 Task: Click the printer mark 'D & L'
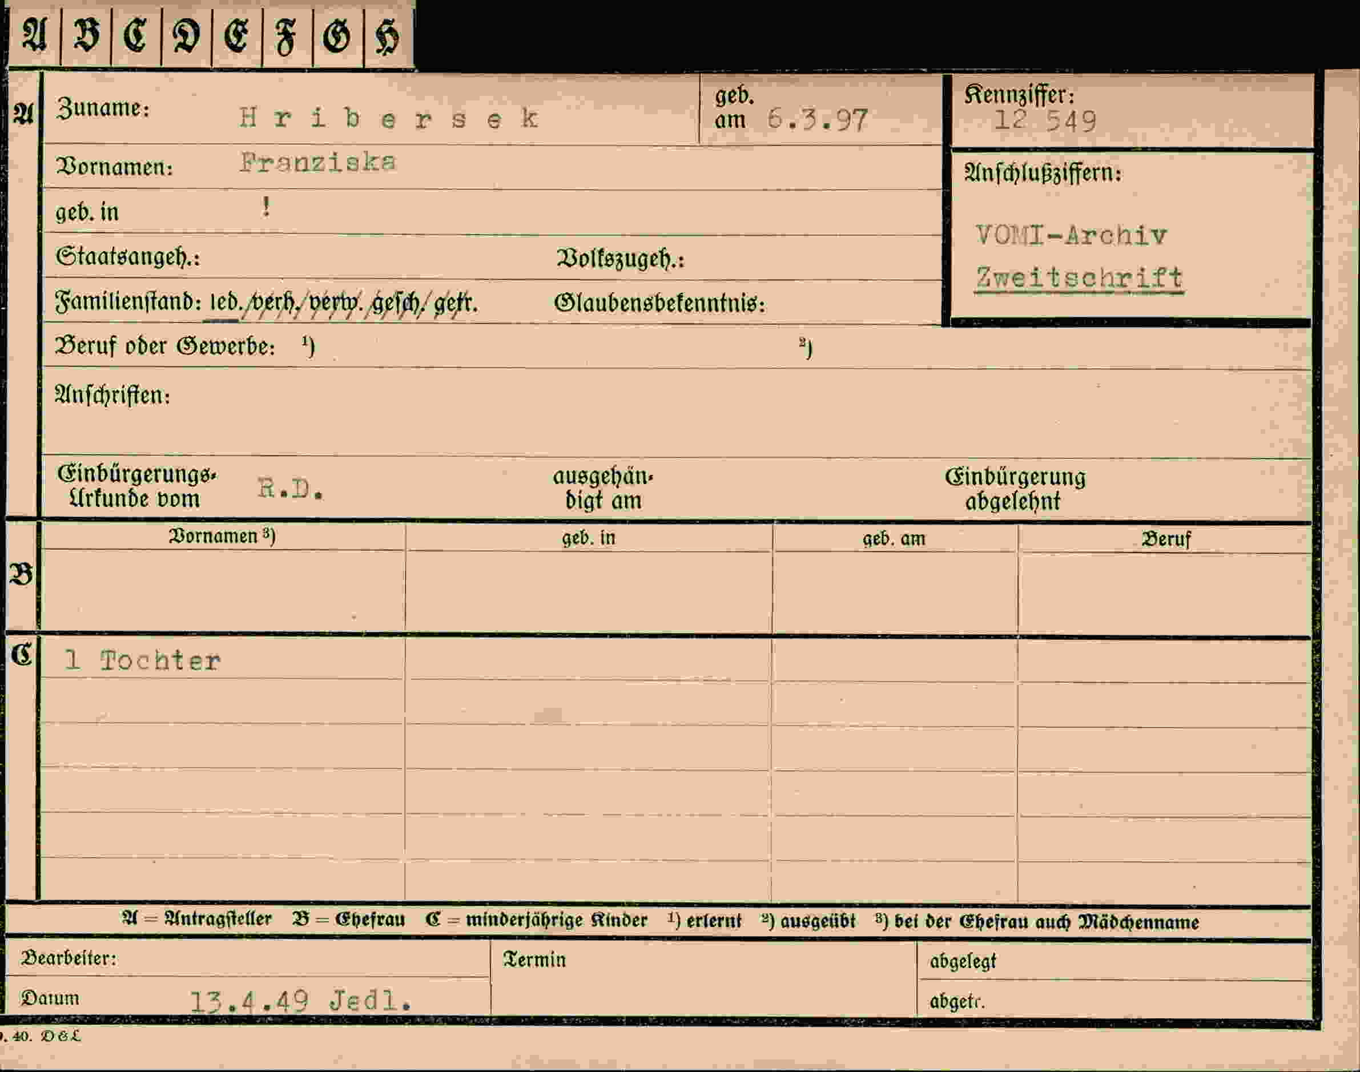pos(61,1036)
